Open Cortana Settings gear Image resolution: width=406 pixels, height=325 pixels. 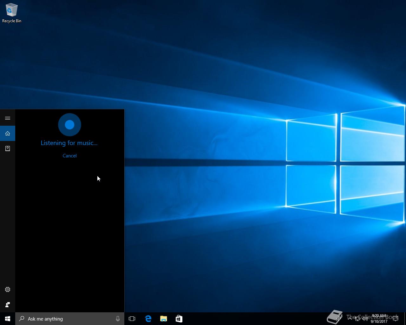click(x=8, y=289)
